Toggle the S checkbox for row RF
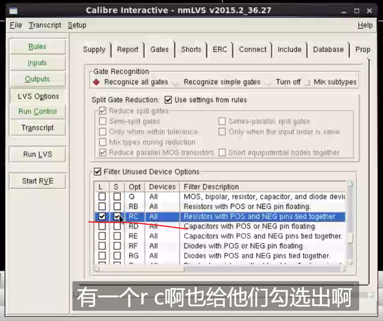 [117, 246]
